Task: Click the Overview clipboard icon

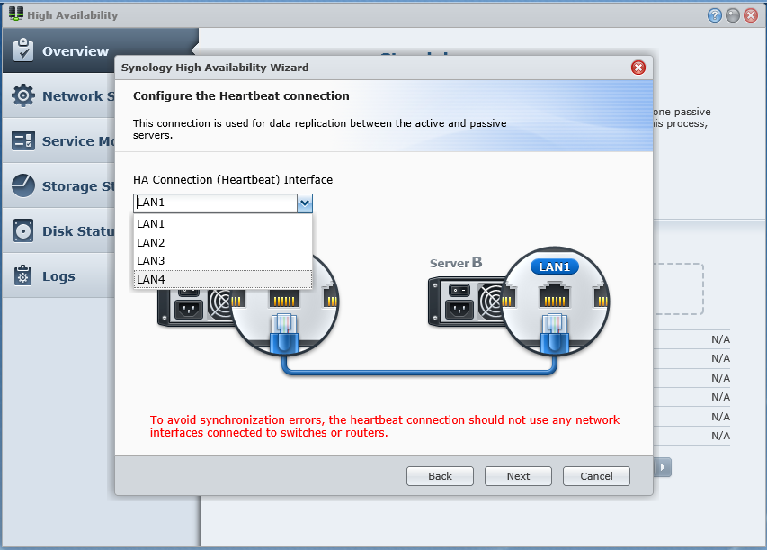Action: tap(23, 50)
